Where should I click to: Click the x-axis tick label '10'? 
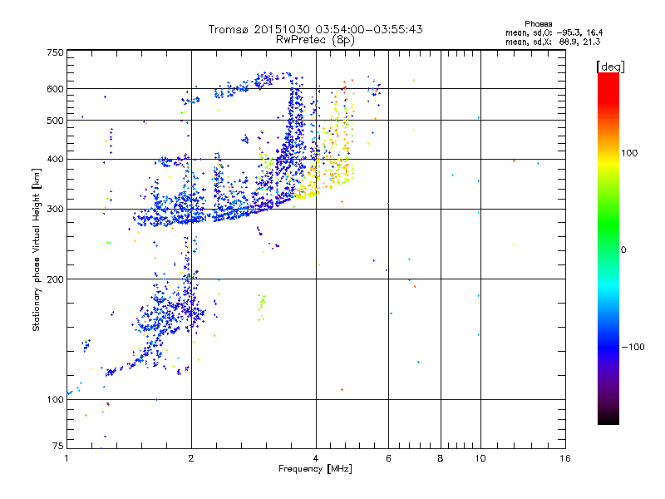480,458
